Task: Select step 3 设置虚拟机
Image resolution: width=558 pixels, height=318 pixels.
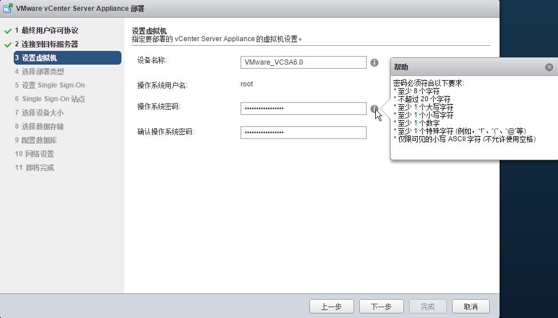Action: [68, 58]
